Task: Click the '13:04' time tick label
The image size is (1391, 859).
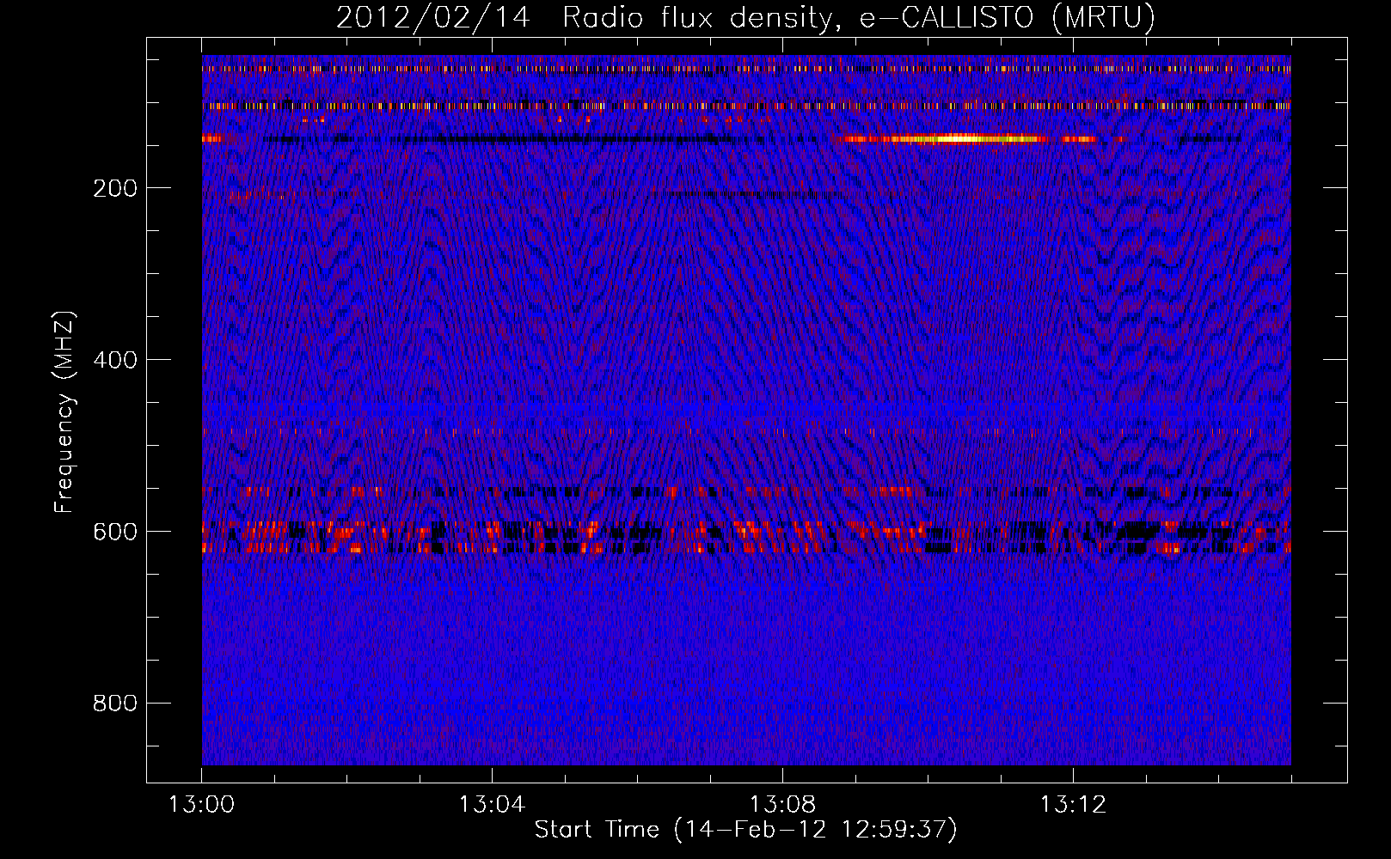Action: pos(492,805)
